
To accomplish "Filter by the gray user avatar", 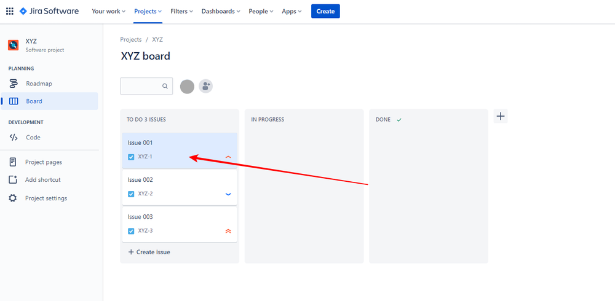I will (x=187, y=87).
